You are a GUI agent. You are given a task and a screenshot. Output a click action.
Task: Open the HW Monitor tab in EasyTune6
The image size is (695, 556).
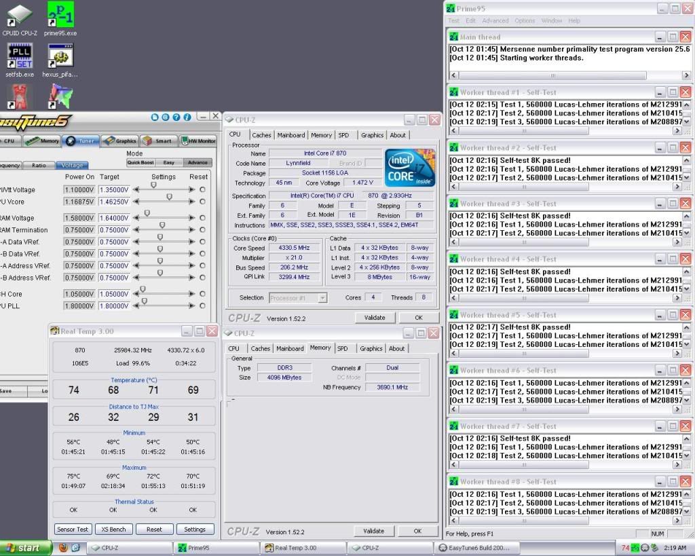[198, 141]
